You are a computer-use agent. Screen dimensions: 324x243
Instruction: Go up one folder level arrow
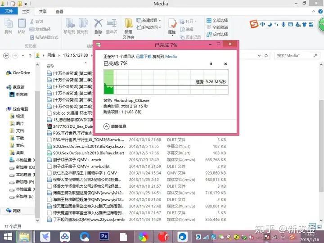click(x=30, y=56)
